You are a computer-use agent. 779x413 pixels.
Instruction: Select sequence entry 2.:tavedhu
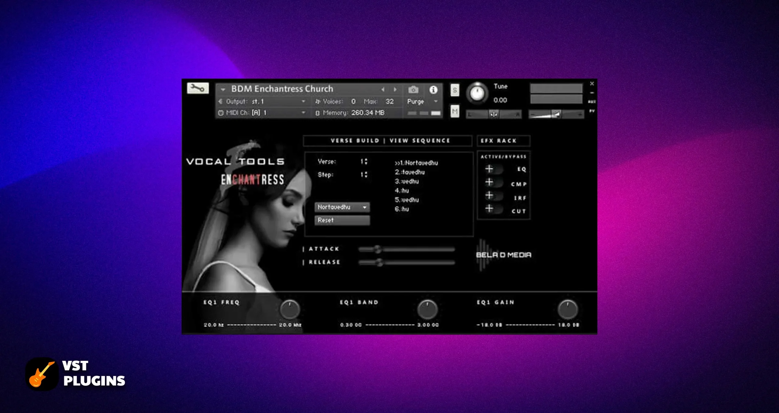coord(410,172)
